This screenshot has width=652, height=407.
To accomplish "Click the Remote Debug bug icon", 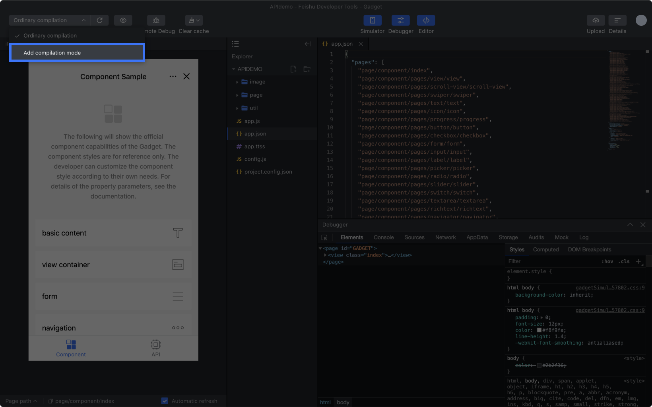I will click(x=156, y=20).
